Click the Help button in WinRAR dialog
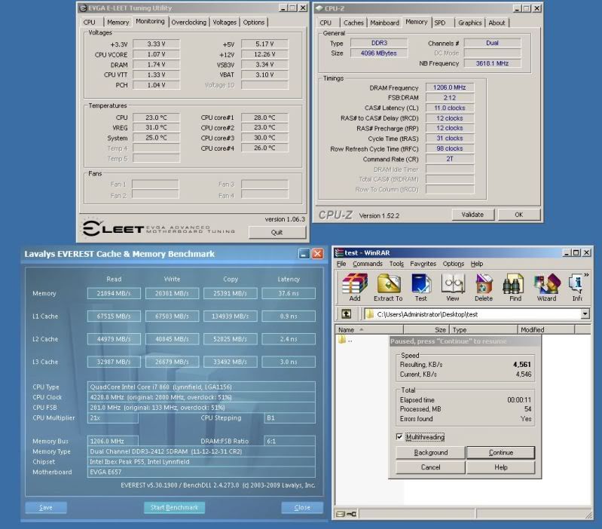This screenshot has height=529, width=602. tap(501, 467)
